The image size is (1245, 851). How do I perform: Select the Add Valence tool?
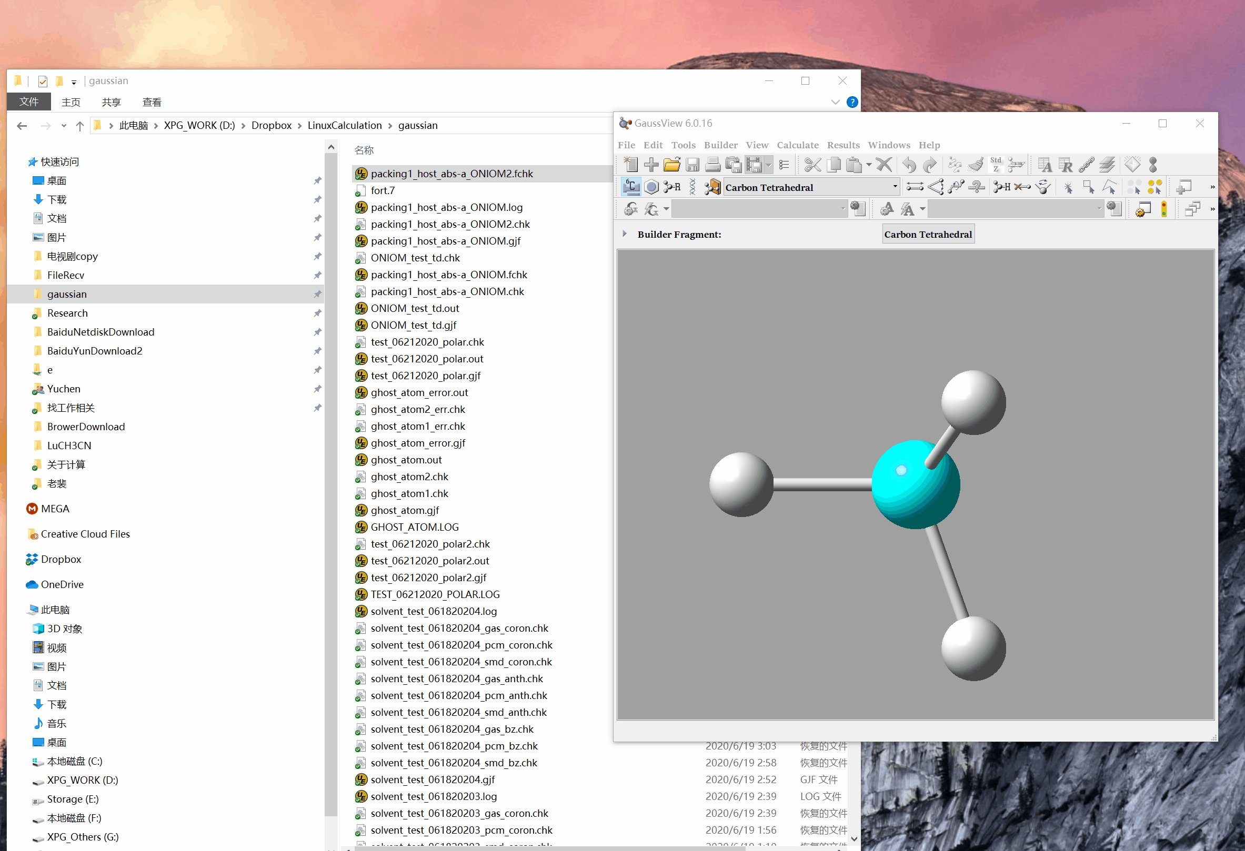tap(1002, 187)
